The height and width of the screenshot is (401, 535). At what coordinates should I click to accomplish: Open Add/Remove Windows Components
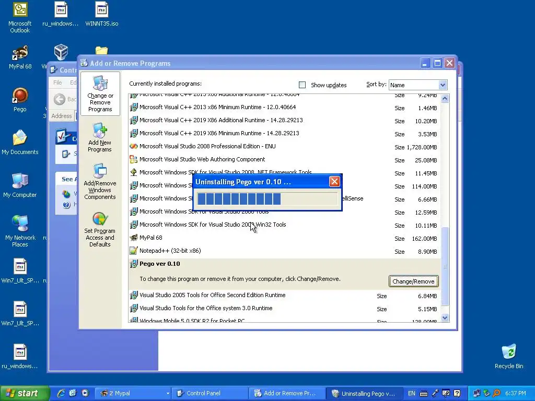point(100,182)
